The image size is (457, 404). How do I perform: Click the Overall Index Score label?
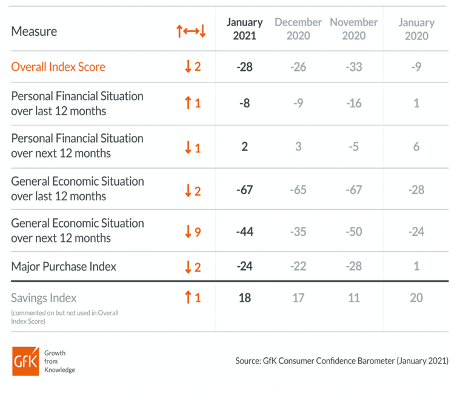pyautogui.click(x=58, y=67)
